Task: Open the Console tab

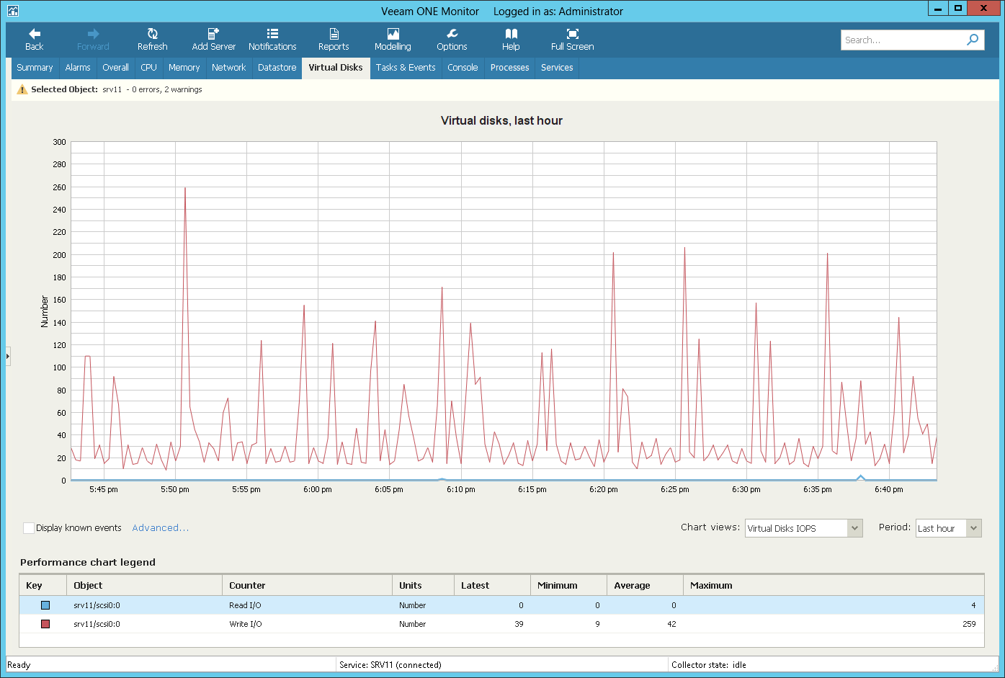Action: (x=463, y=68)
